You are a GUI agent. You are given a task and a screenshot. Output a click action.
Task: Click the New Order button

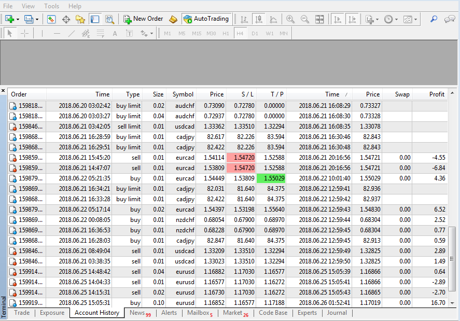click(x=143, y=19)
